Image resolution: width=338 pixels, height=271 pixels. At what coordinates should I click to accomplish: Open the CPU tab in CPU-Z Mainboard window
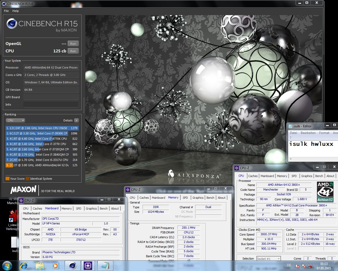(x=26, y=209)
